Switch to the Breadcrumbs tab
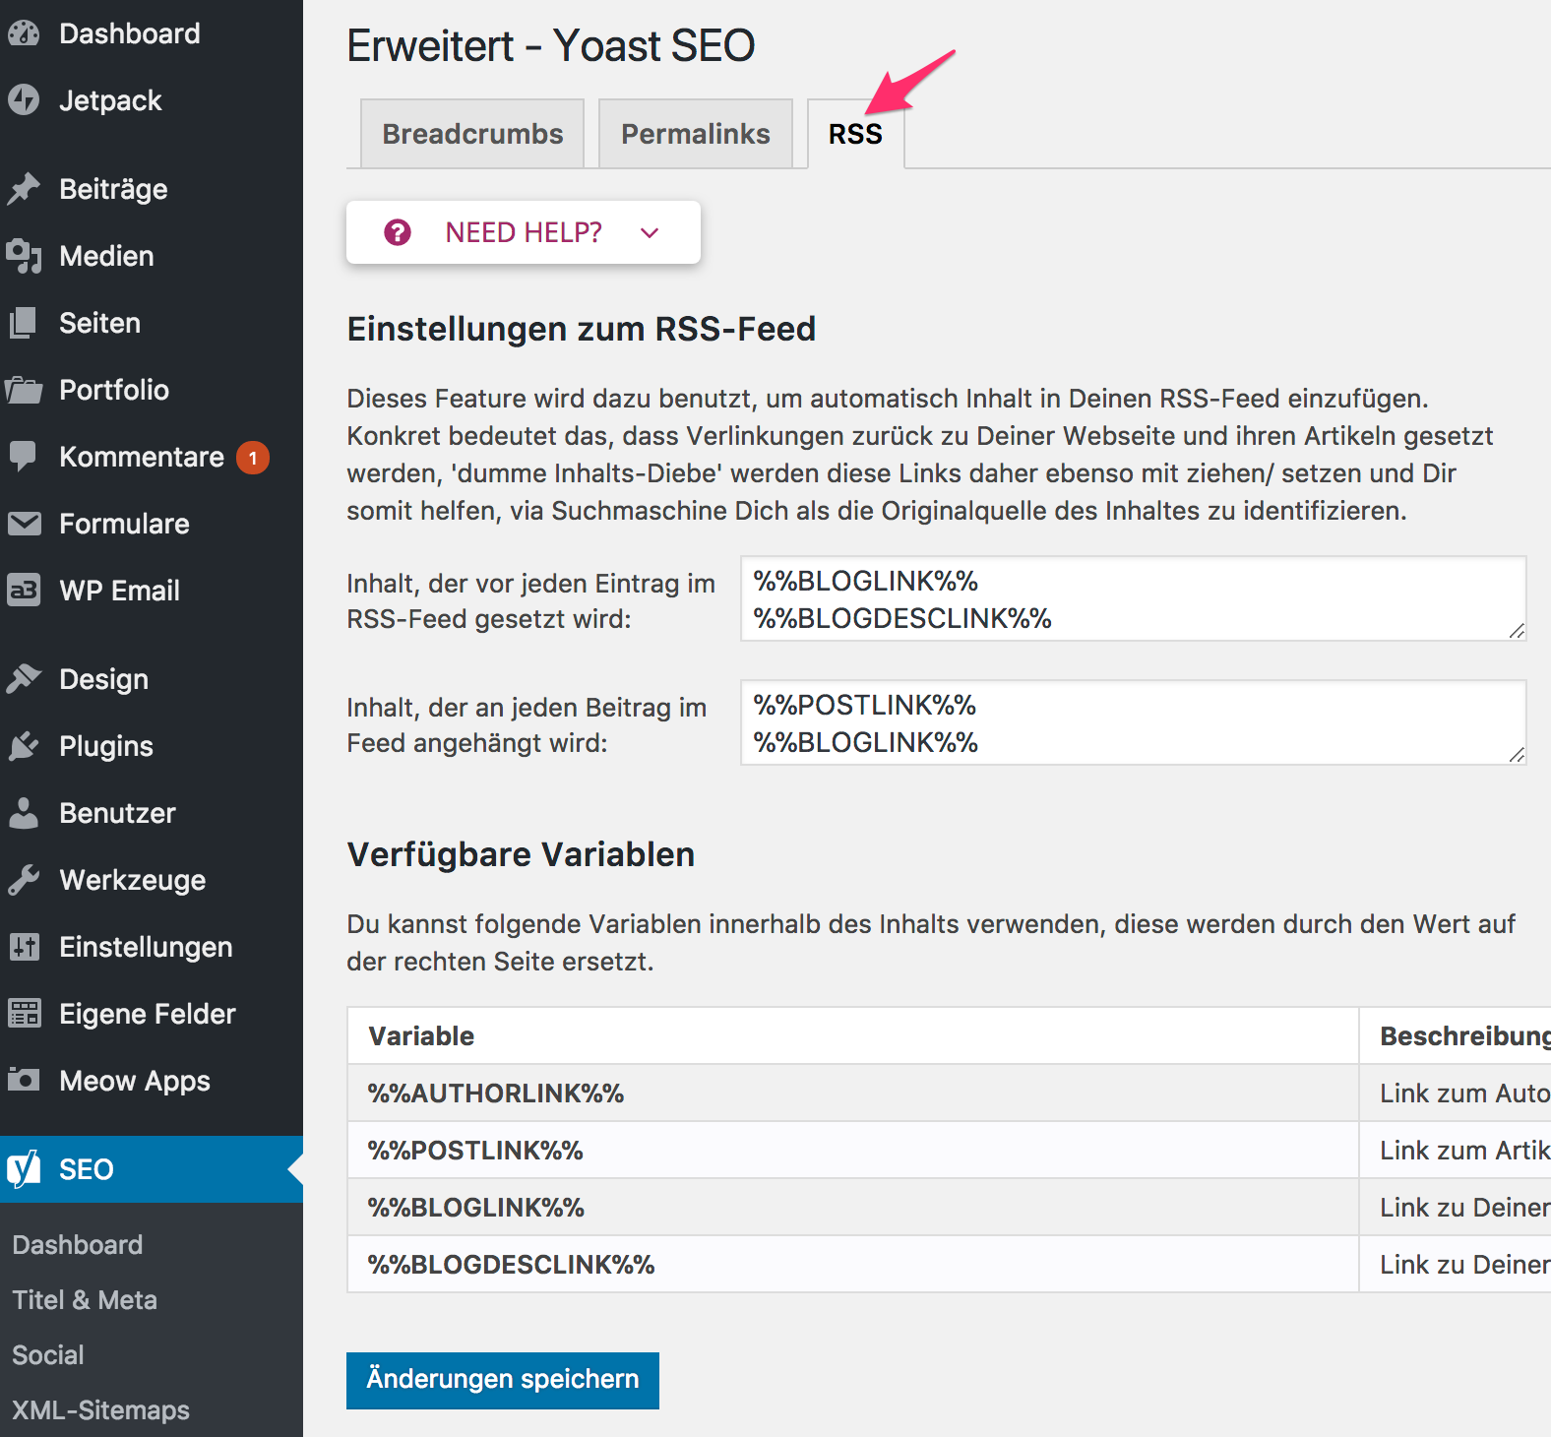Image resolution: width=1551 pixels, height=1437 pixels. 472,134
